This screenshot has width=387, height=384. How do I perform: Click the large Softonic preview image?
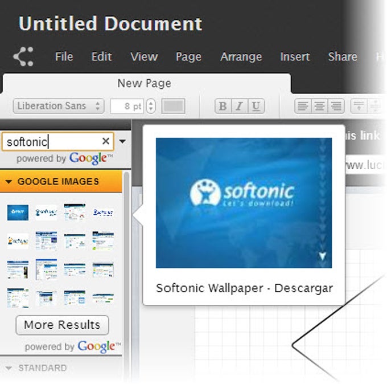click(244, 203)
